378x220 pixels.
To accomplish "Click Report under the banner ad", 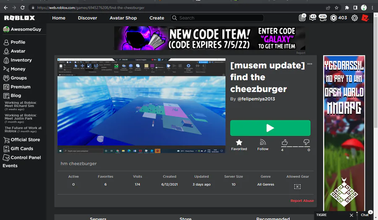I will [x=301, y=53].
